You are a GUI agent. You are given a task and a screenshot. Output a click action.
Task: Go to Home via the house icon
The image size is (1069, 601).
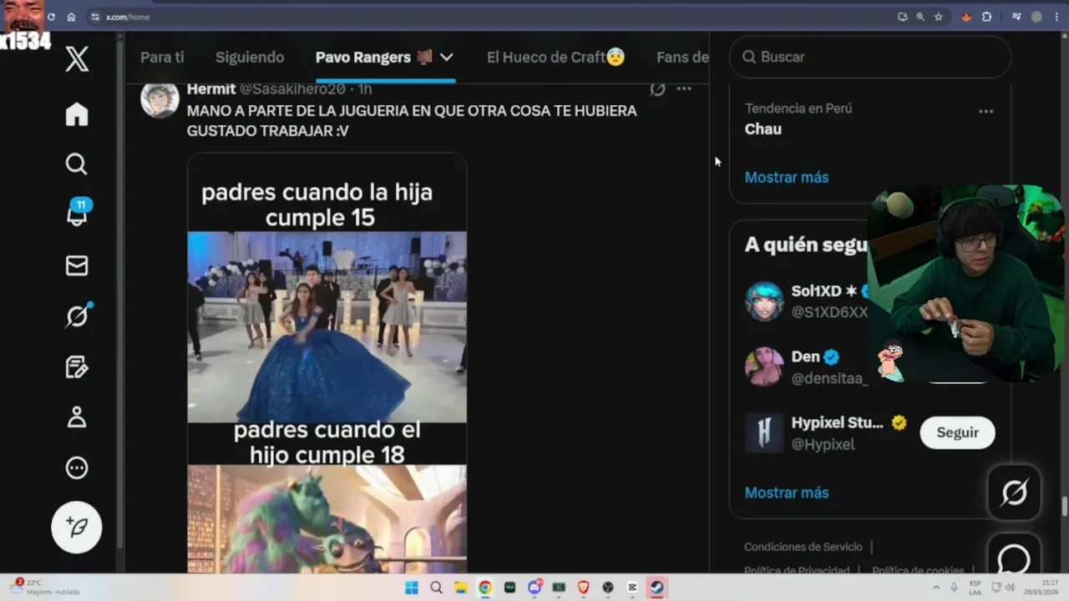77,114
